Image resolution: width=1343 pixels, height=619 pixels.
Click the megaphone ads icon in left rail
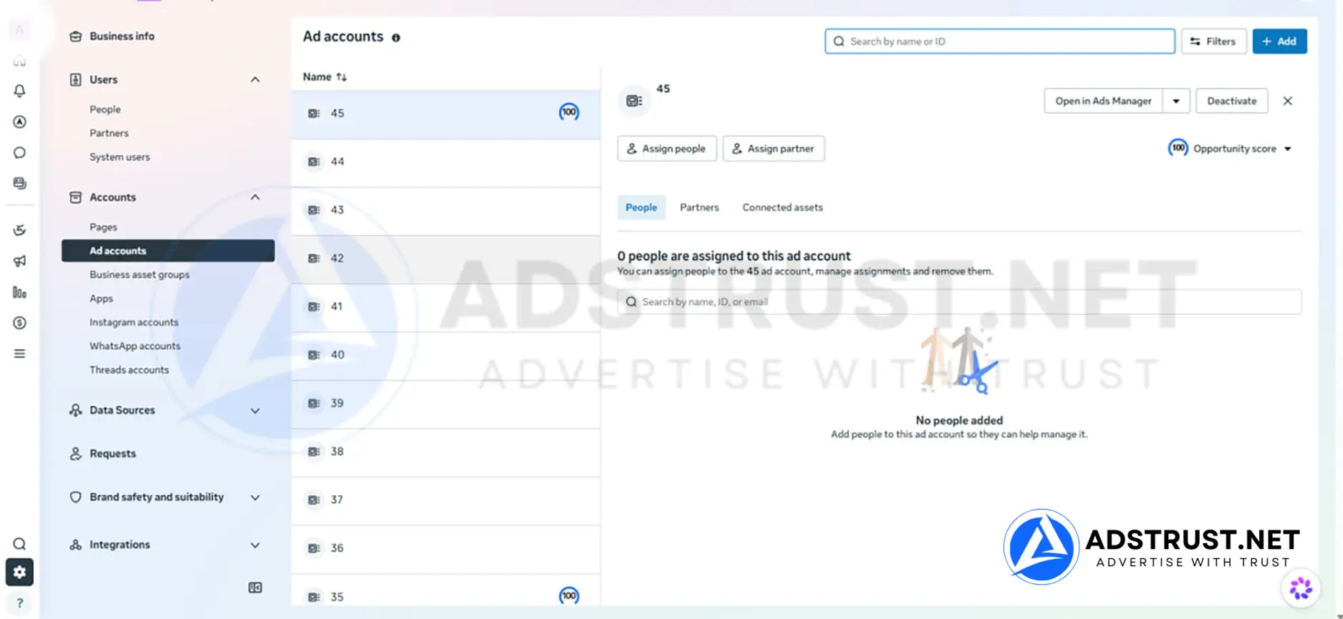[19, 261]
